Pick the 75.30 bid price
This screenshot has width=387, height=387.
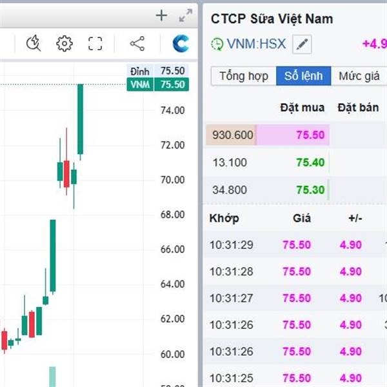click(x=310, y=190)
